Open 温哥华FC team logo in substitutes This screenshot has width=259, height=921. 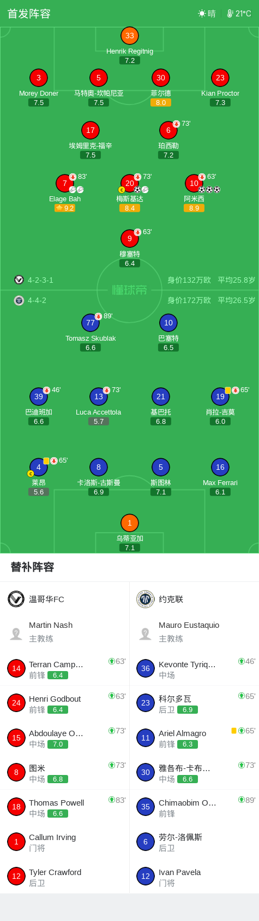click(16, 599)
